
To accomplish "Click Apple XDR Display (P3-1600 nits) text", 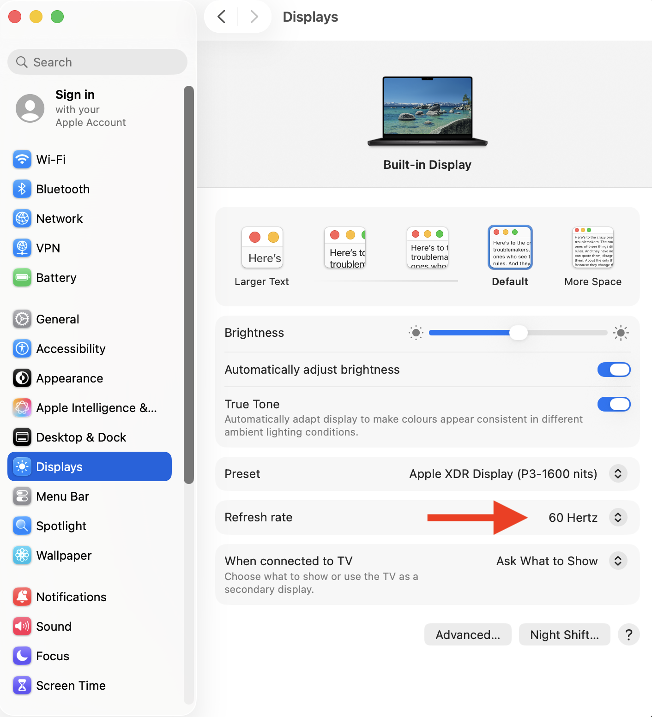I will (503, 474).
